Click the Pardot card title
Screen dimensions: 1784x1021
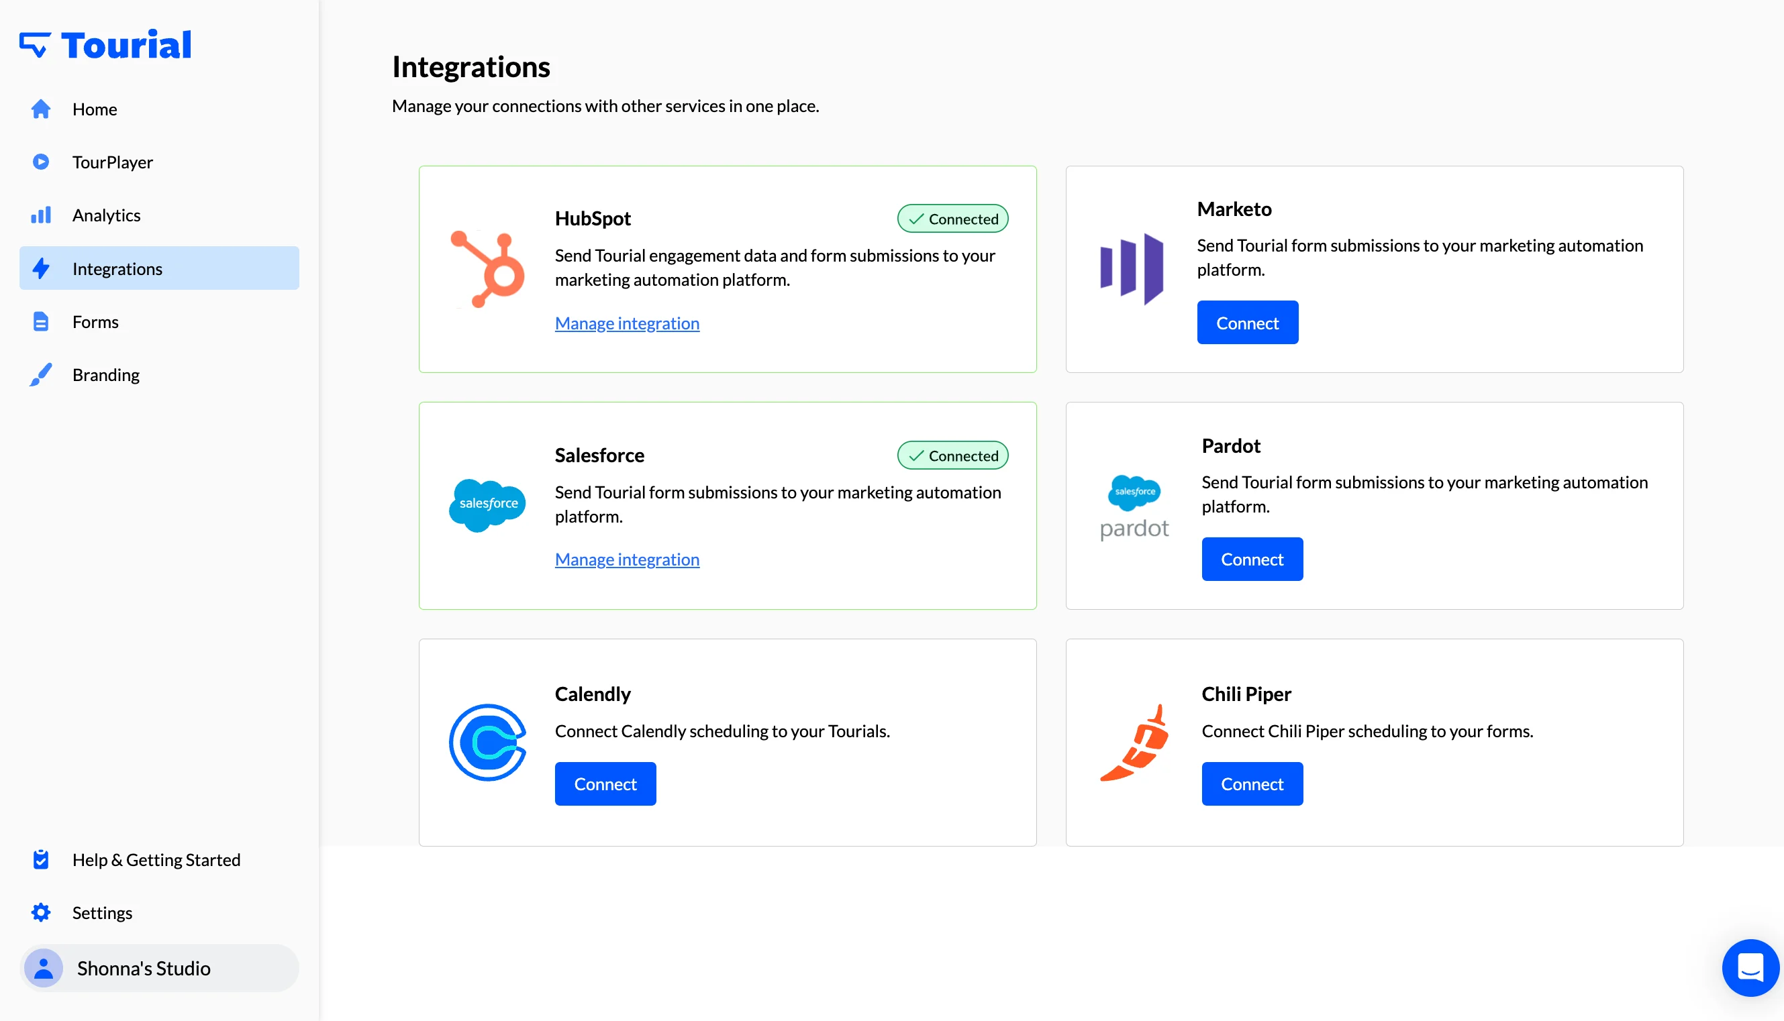point(1230,446)
